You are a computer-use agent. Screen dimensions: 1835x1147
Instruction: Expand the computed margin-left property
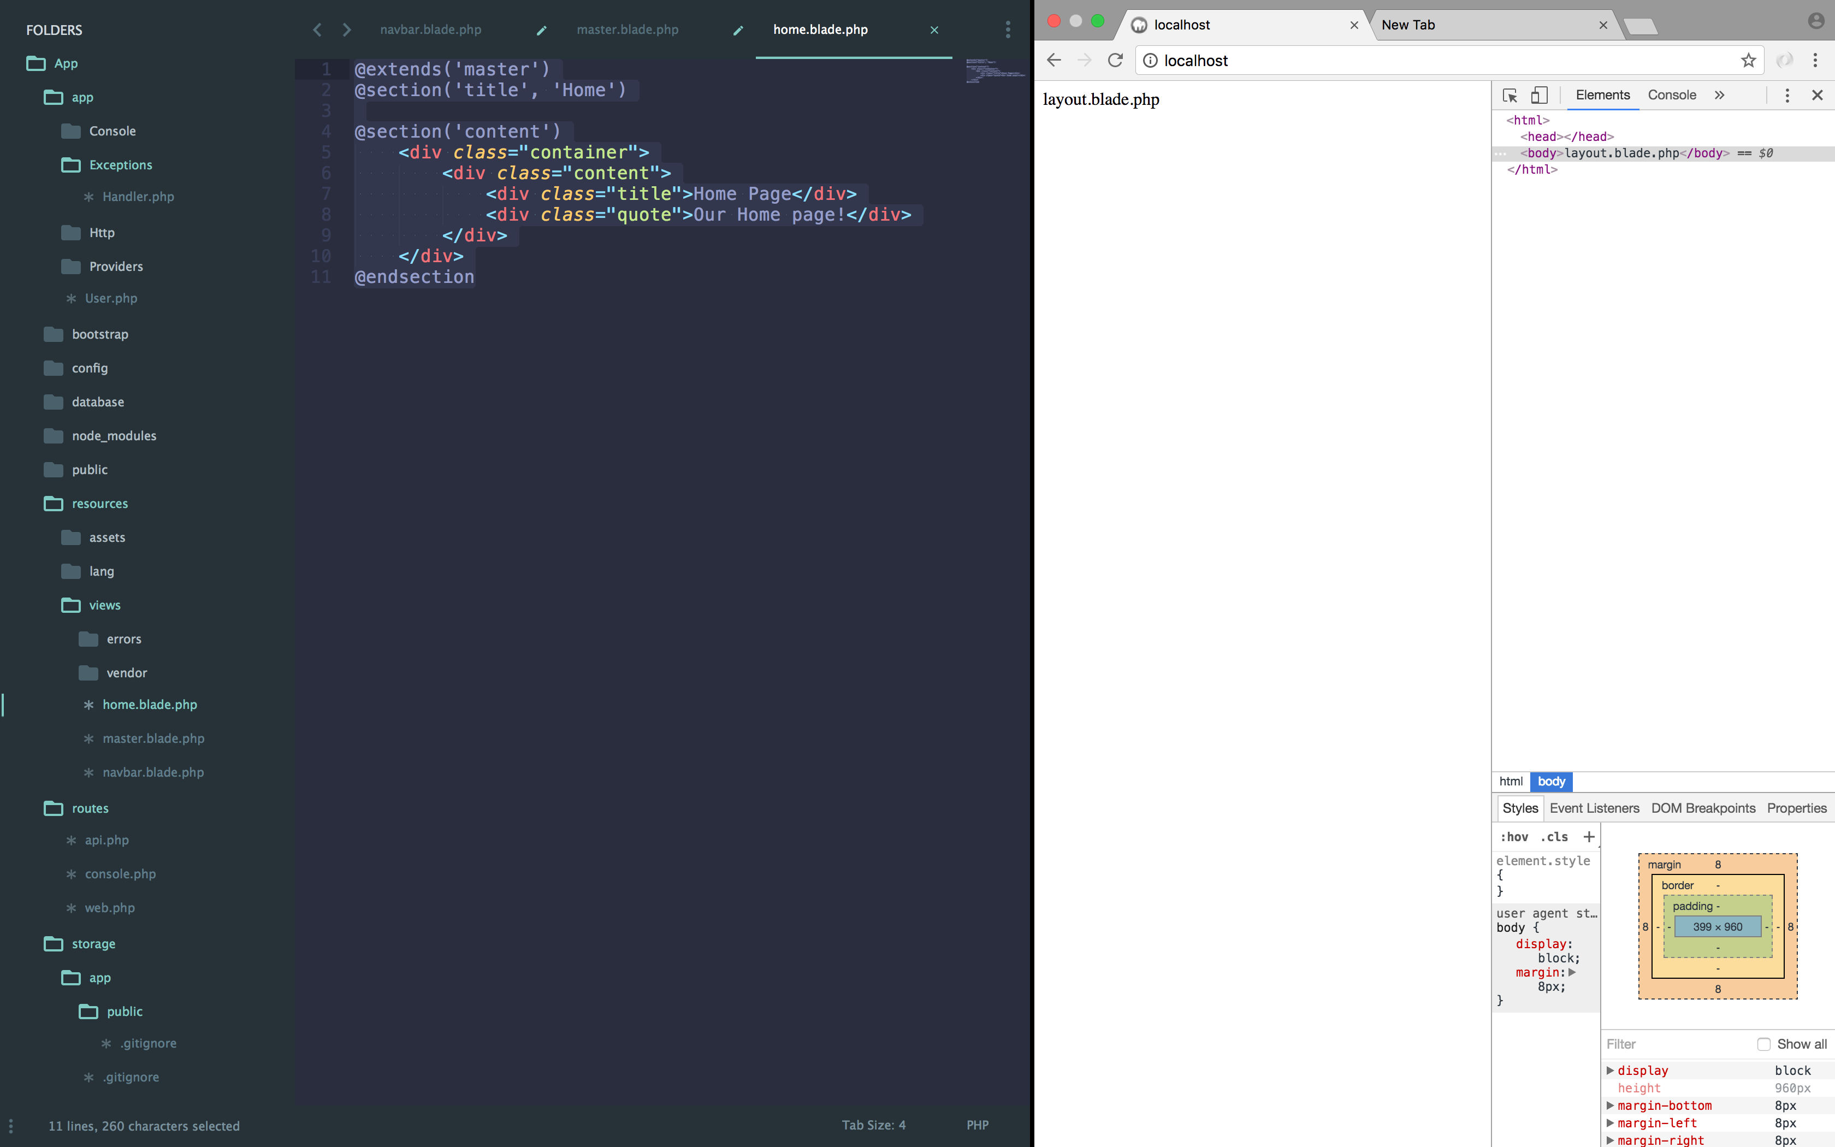[x=1610, y=1123]
